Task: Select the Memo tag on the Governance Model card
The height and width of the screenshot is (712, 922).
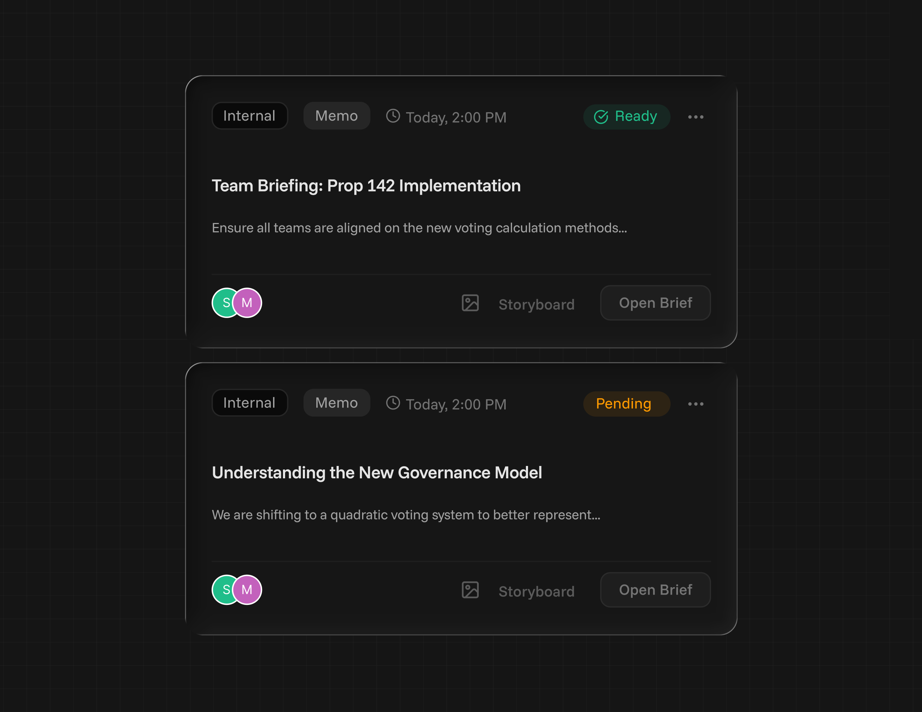Action: coord(337,403)
